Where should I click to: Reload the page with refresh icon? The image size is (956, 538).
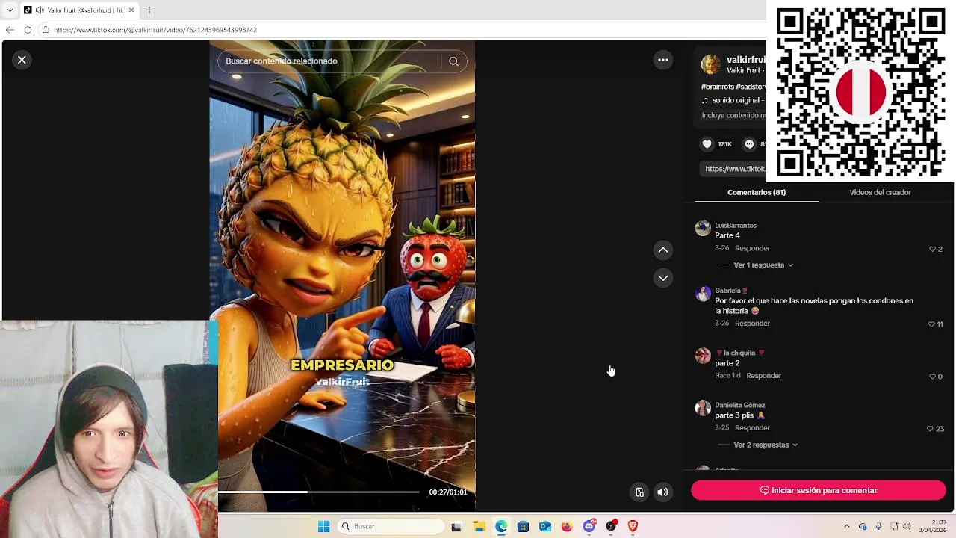pyautogui.click(x=28, y=30)
